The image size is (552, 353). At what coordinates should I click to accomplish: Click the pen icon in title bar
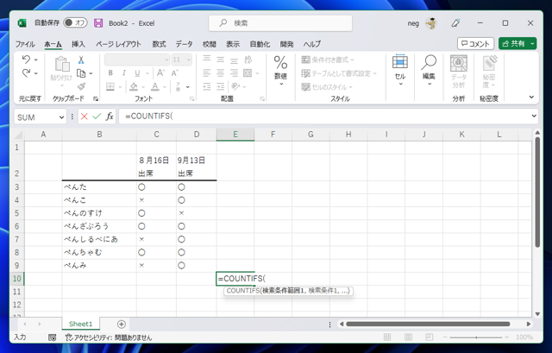click(x=455, y=23)
